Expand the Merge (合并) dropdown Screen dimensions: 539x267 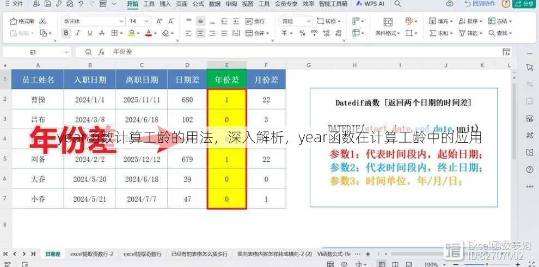click(267, 33)
